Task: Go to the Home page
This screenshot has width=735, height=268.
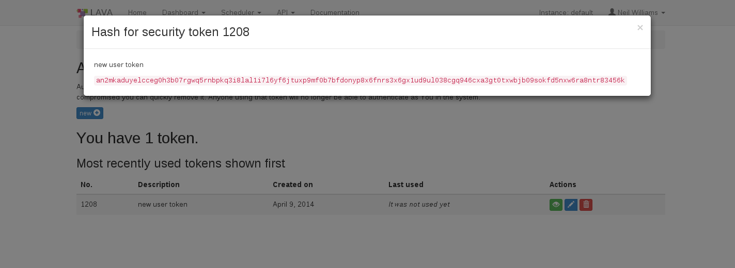Action: click(x=137, y=12)
